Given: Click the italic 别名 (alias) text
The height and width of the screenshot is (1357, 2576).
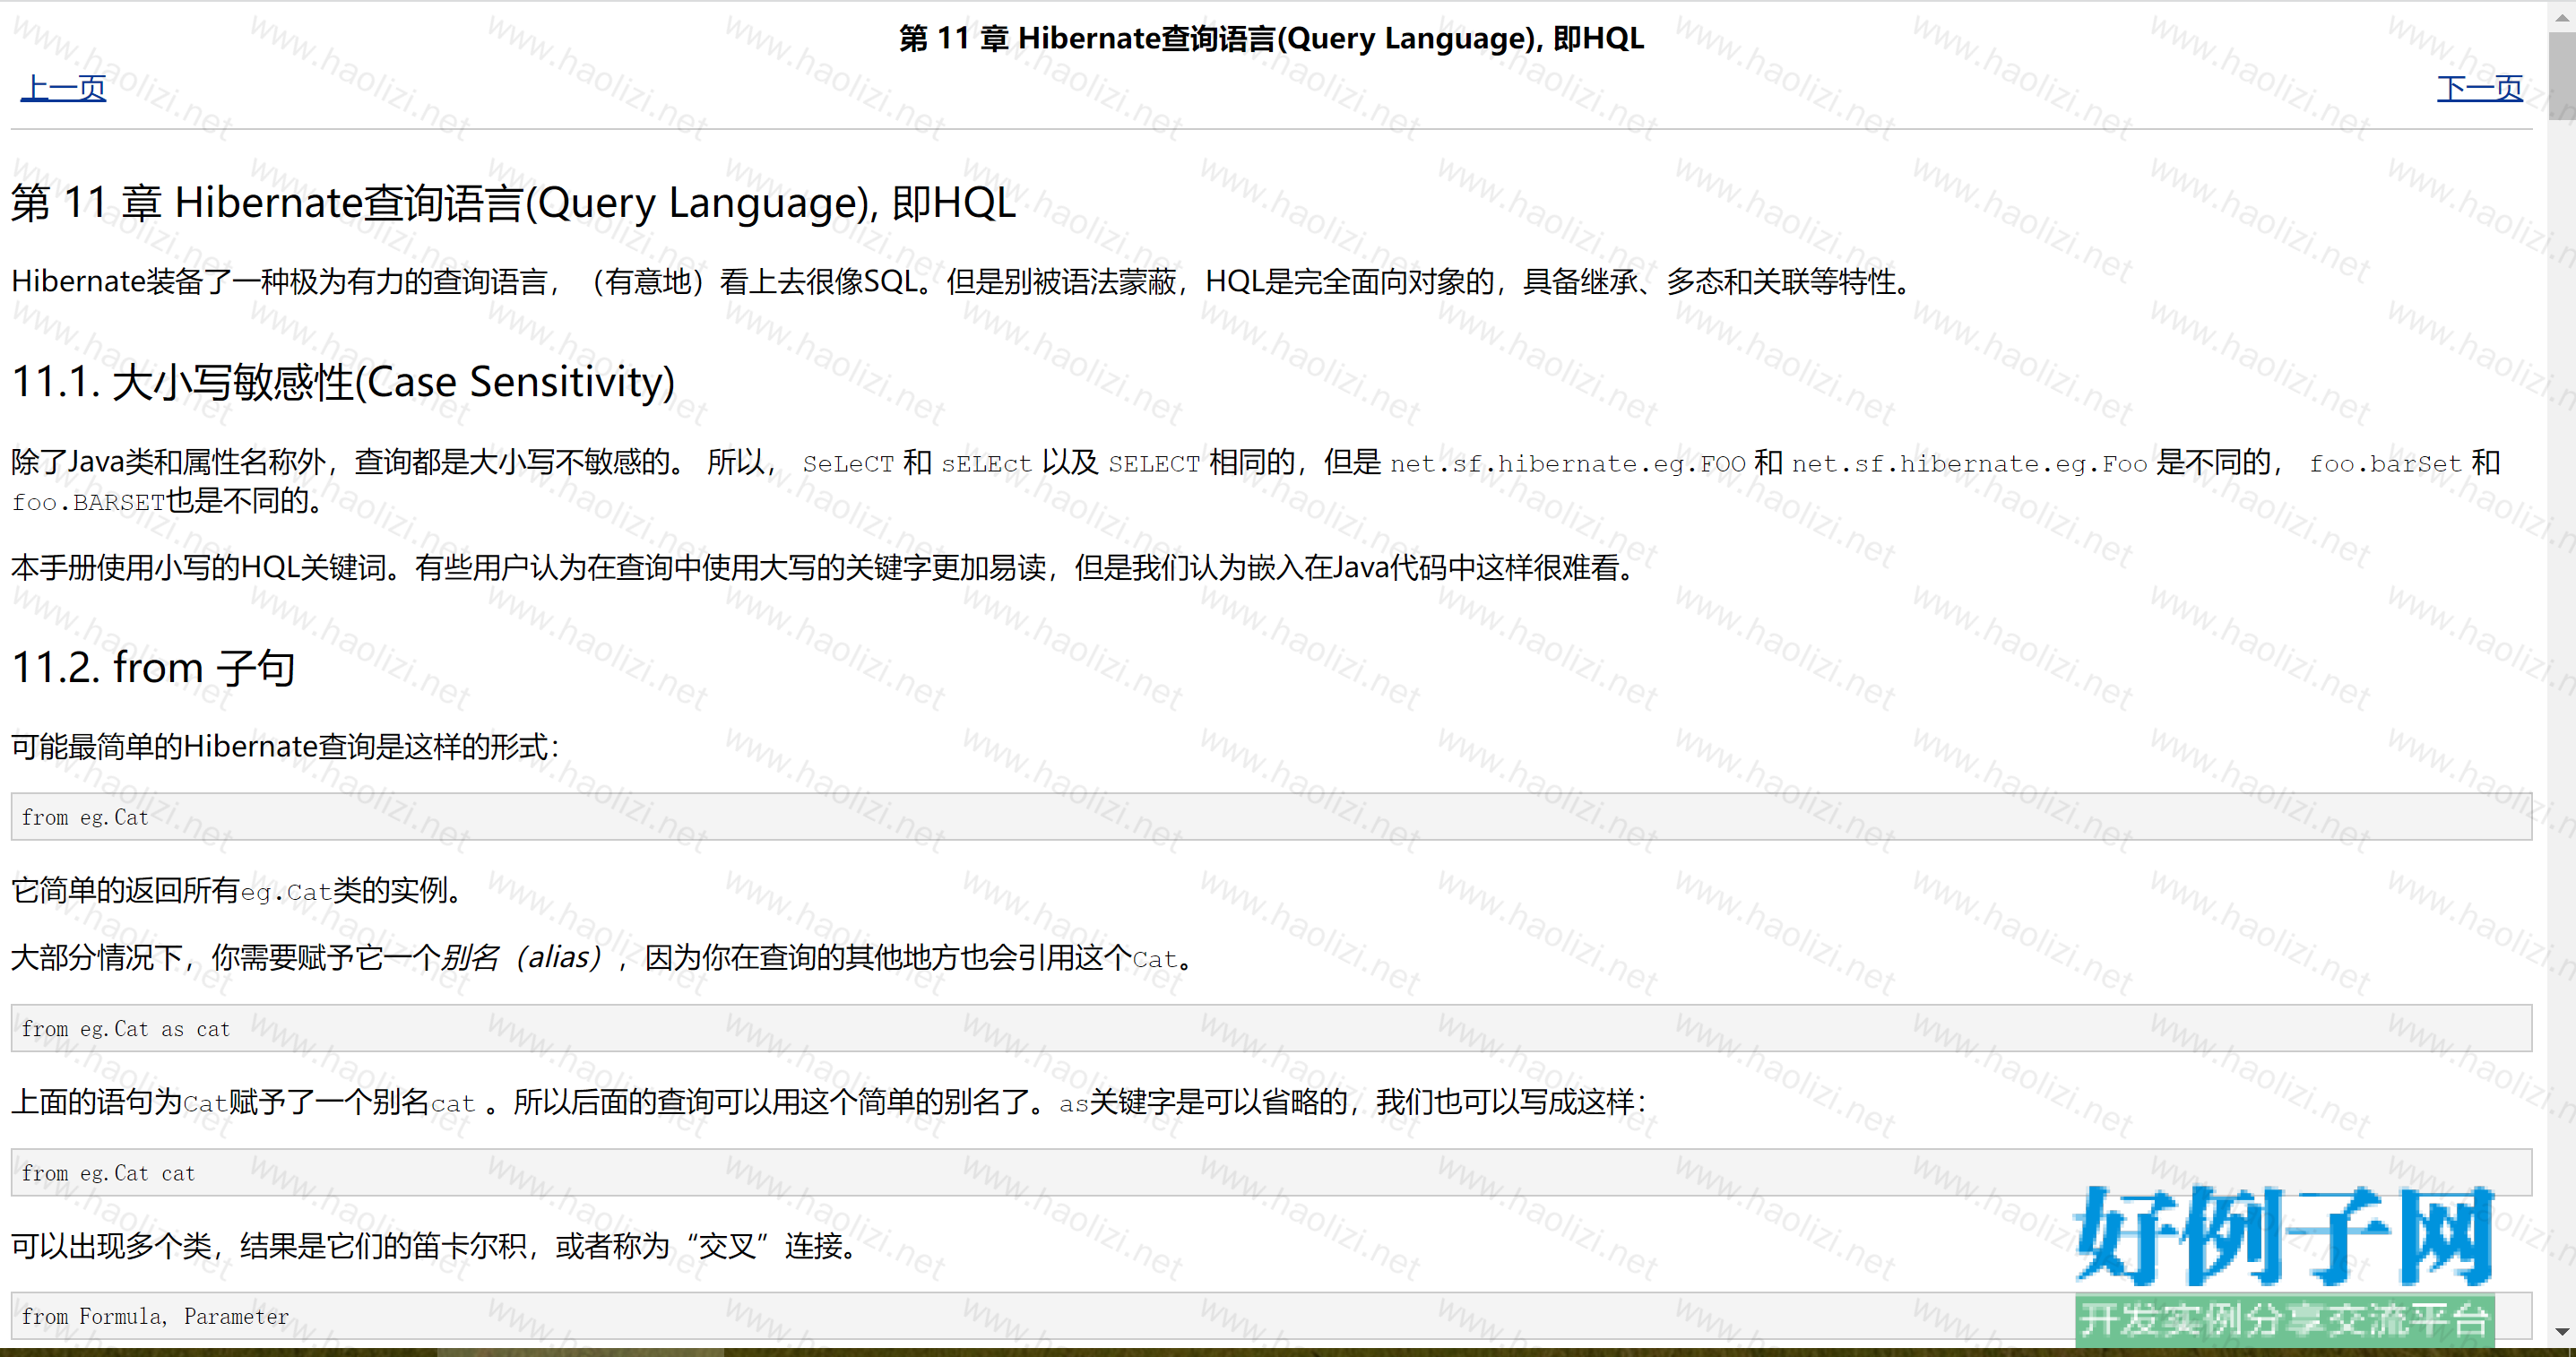Looking at the screenshot, I should pyautogui.click(x=521, y=958).
